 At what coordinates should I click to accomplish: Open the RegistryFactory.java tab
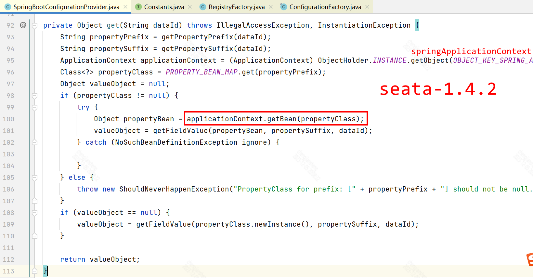pos(236,7)
